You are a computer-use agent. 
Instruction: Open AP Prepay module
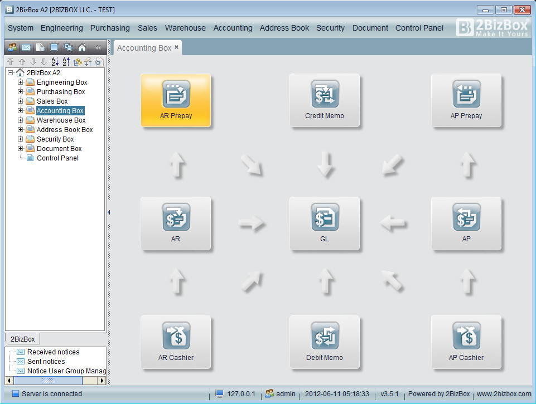point(466,100)
